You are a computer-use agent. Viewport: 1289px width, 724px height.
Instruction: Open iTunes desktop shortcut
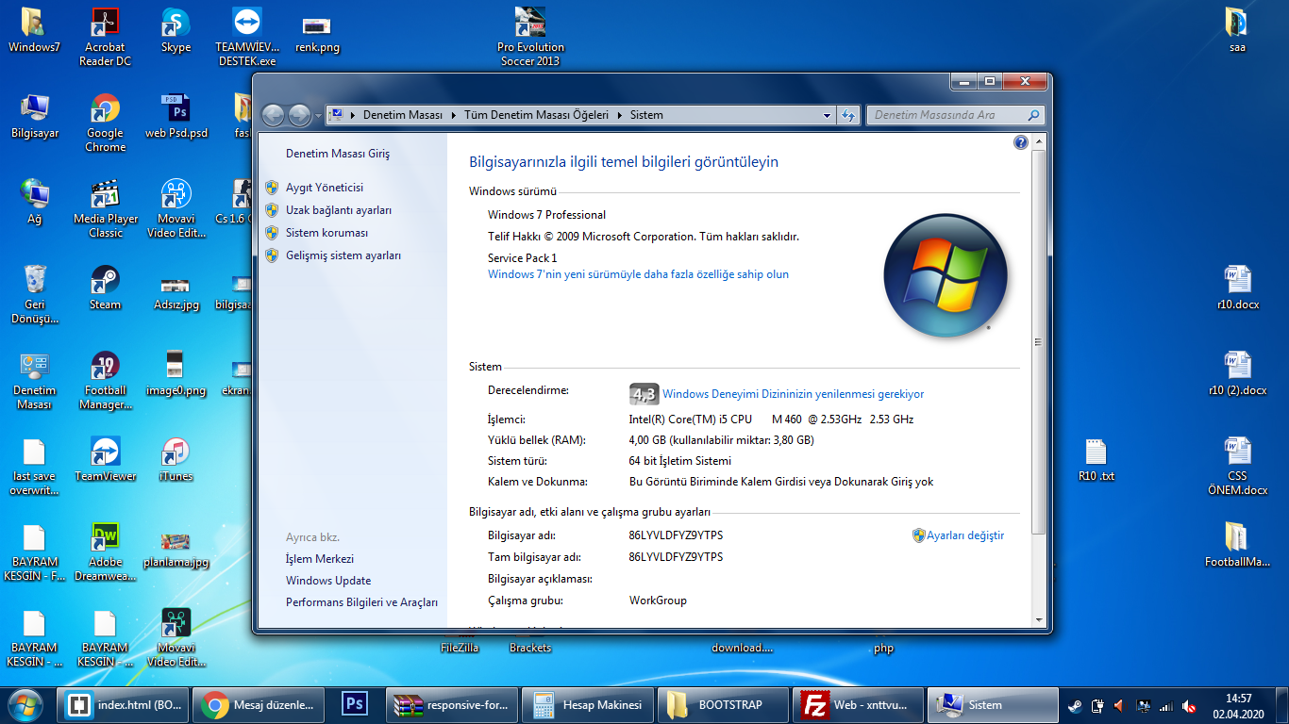(x=176, y=460)
